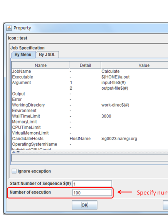
Task: Click the Number of execution field
Action: click(92, 192)
